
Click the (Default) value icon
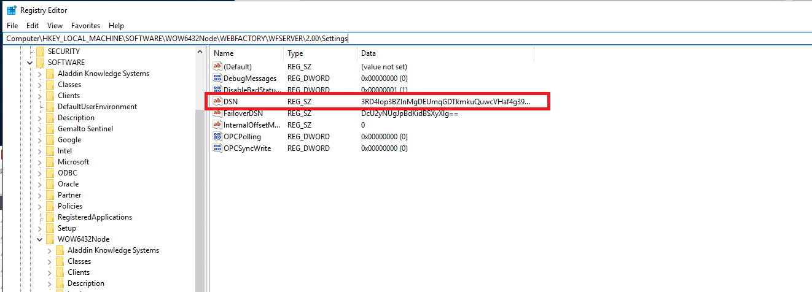tap(217, 66)
